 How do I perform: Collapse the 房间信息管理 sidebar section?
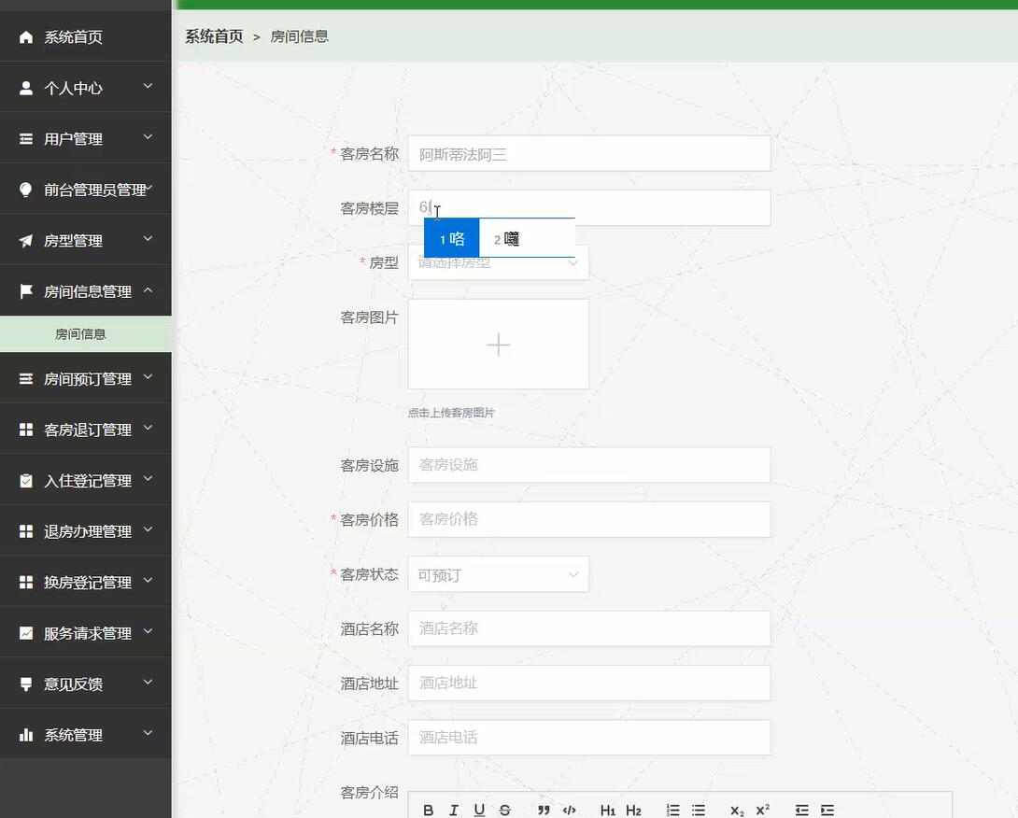click(x=86, y=290)
